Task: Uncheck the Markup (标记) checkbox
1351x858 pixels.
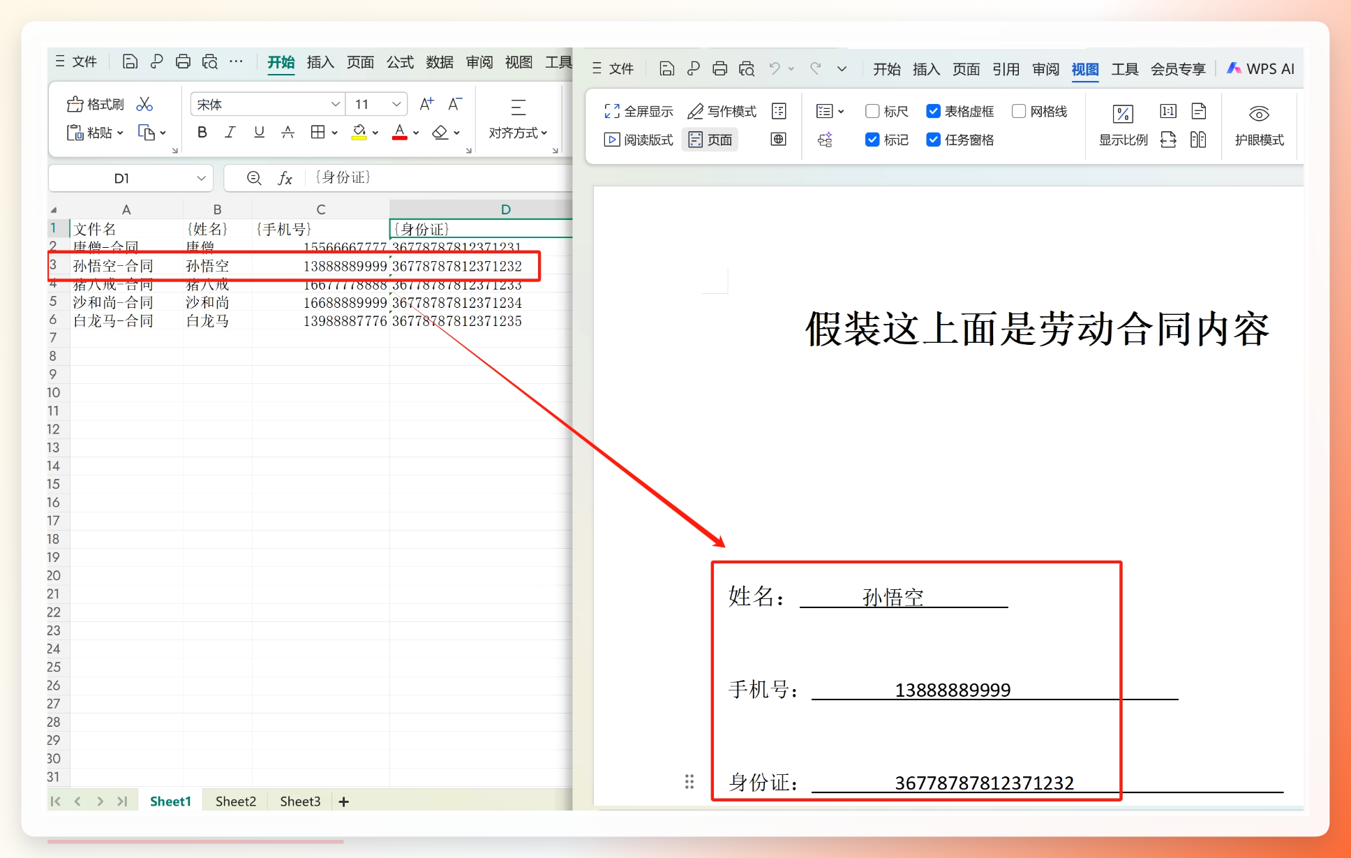Action: click(x=872, y=140)
